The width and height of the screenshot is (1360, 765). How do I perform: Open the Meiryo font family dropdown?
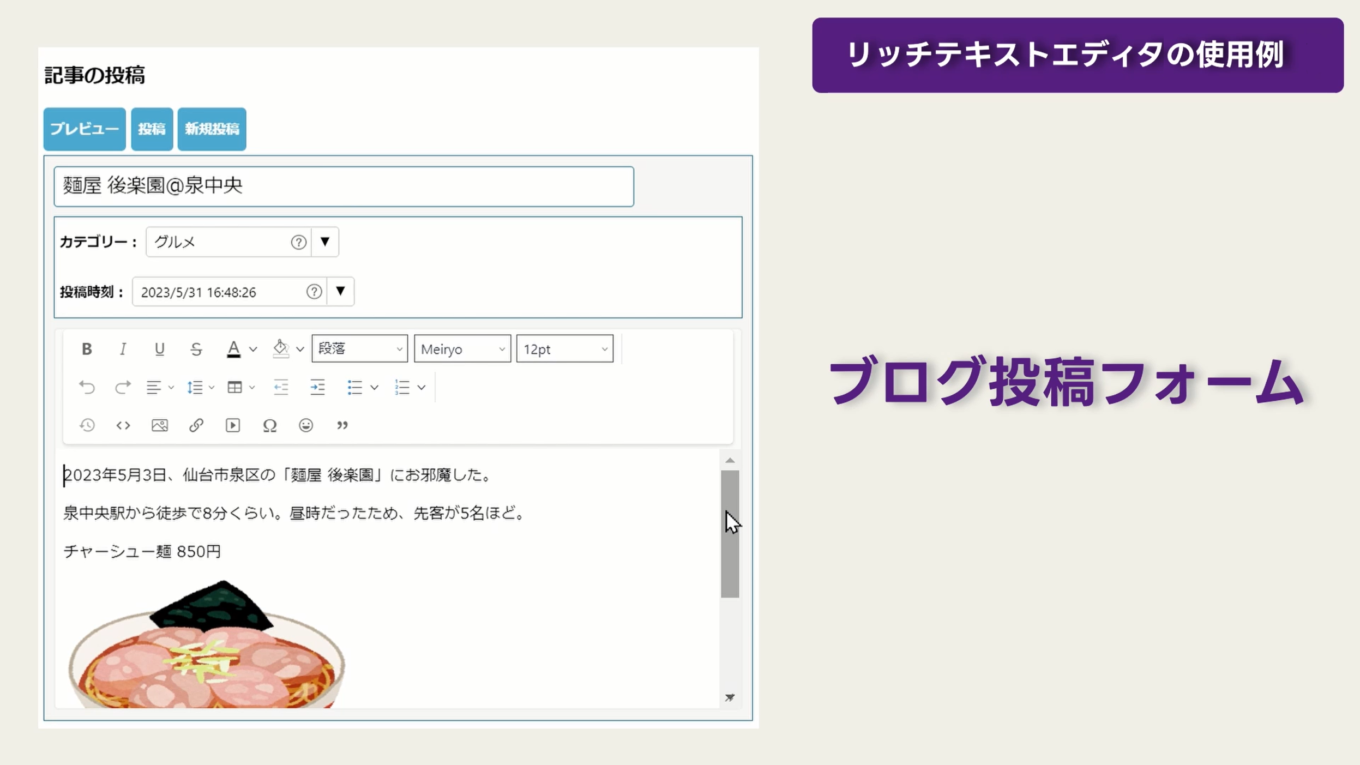coord(462,349)
